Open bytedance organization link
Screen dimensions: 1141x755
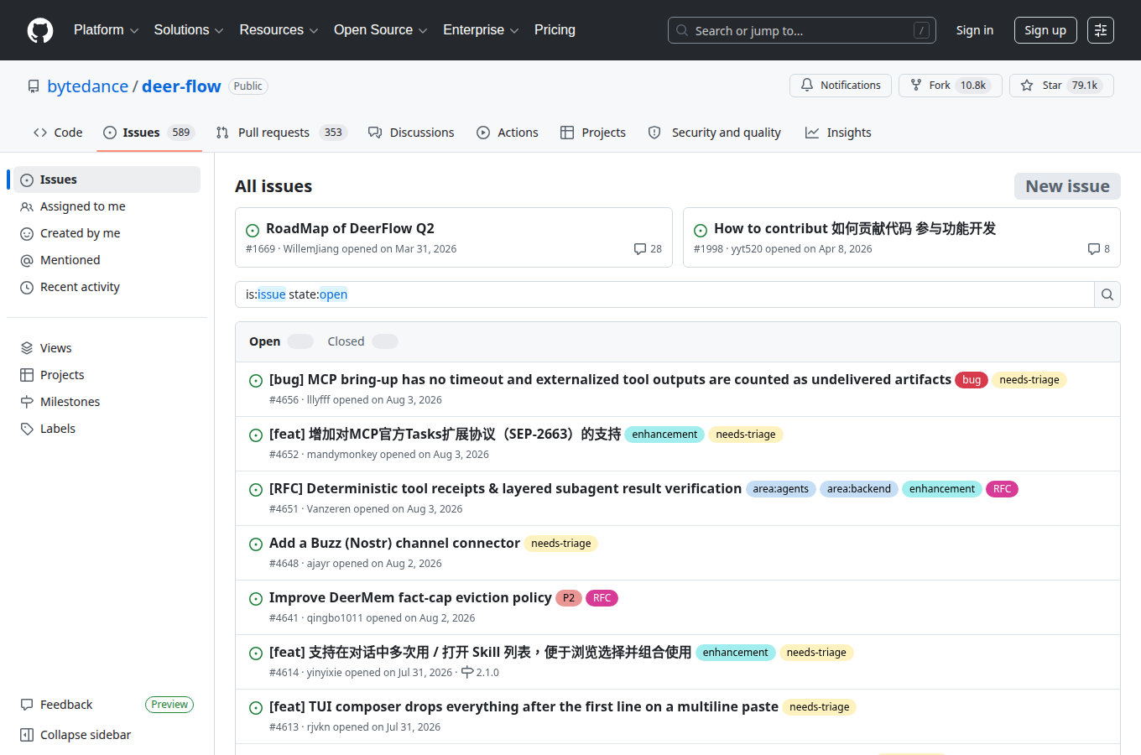coord(87,86)
